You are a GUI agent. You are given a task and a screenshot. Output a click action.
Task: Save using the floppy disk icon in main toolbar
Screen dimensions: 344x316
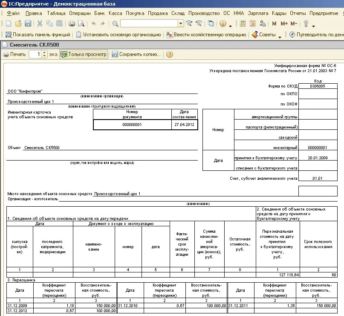[x=28, y=23]
